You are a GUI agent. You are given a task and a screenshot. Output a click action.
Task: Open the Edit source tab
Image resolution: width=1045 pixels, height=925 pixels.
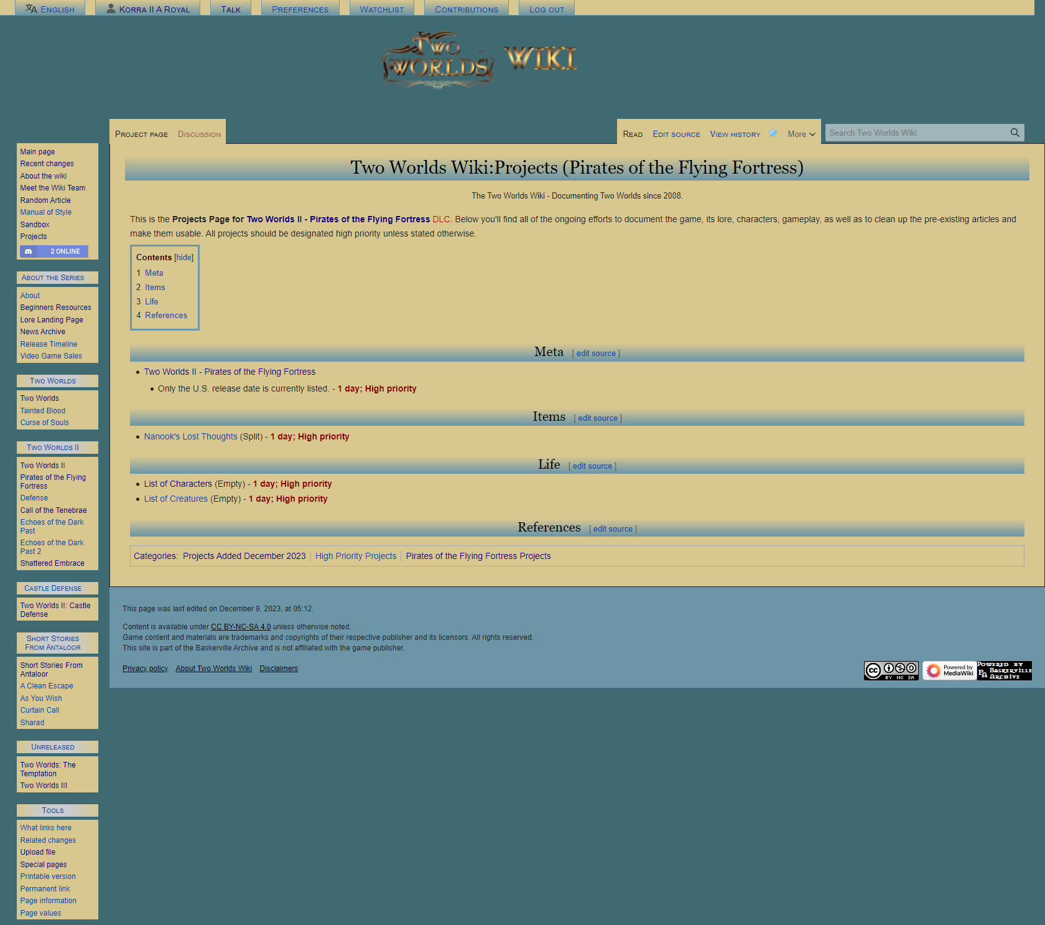click(676, 134)
